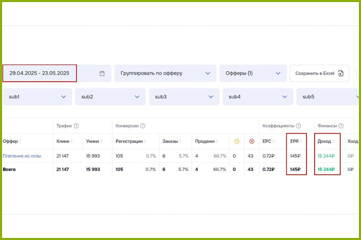Click the date range field 29.04.2025 - 23.05.2025
The width and height of the screenshot is (361, 240).
pos(40,73)
